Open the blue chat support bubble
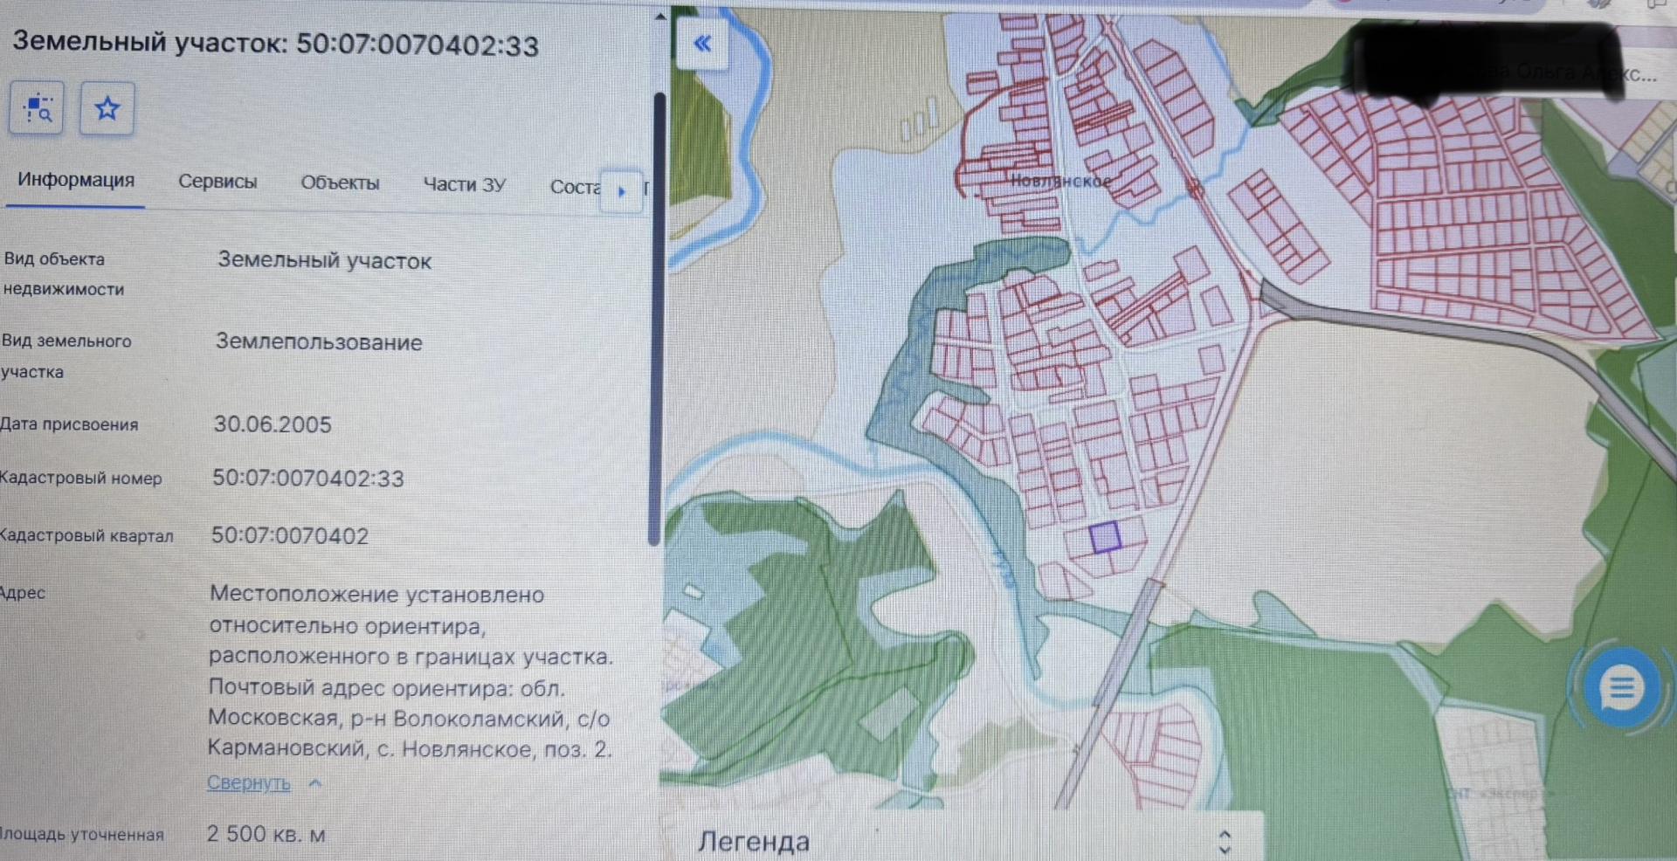 click(x=1620, y=688)
